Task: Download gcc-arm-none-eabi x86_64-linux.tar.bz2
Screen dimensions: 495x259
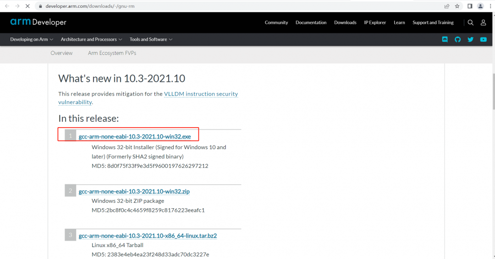Action: point(148,236)
